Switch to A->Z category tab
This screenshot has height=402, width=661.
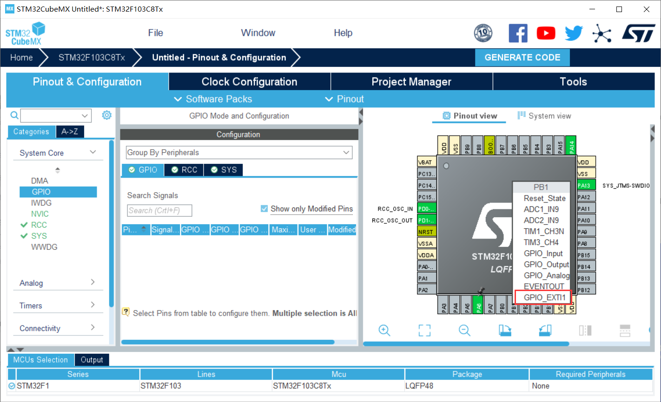click(70, 132)
